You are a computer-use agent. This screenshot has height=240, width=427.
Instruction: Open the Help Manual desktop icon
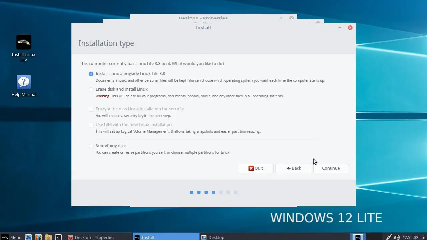click(24, 86)
